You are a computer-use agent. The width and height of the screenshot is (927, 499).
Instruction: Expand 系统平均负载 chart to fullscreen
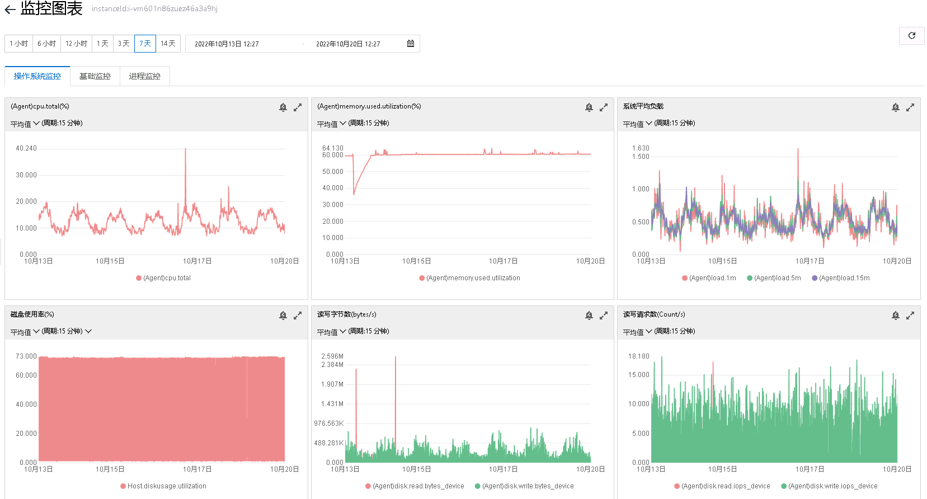pyautogui.click(x=910, y=107)
